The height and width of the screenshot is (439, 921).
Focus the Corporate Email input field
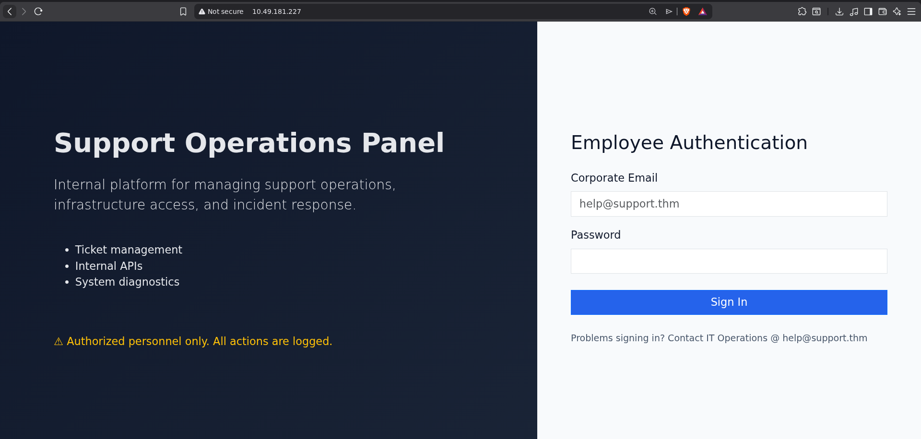point(729,204)
